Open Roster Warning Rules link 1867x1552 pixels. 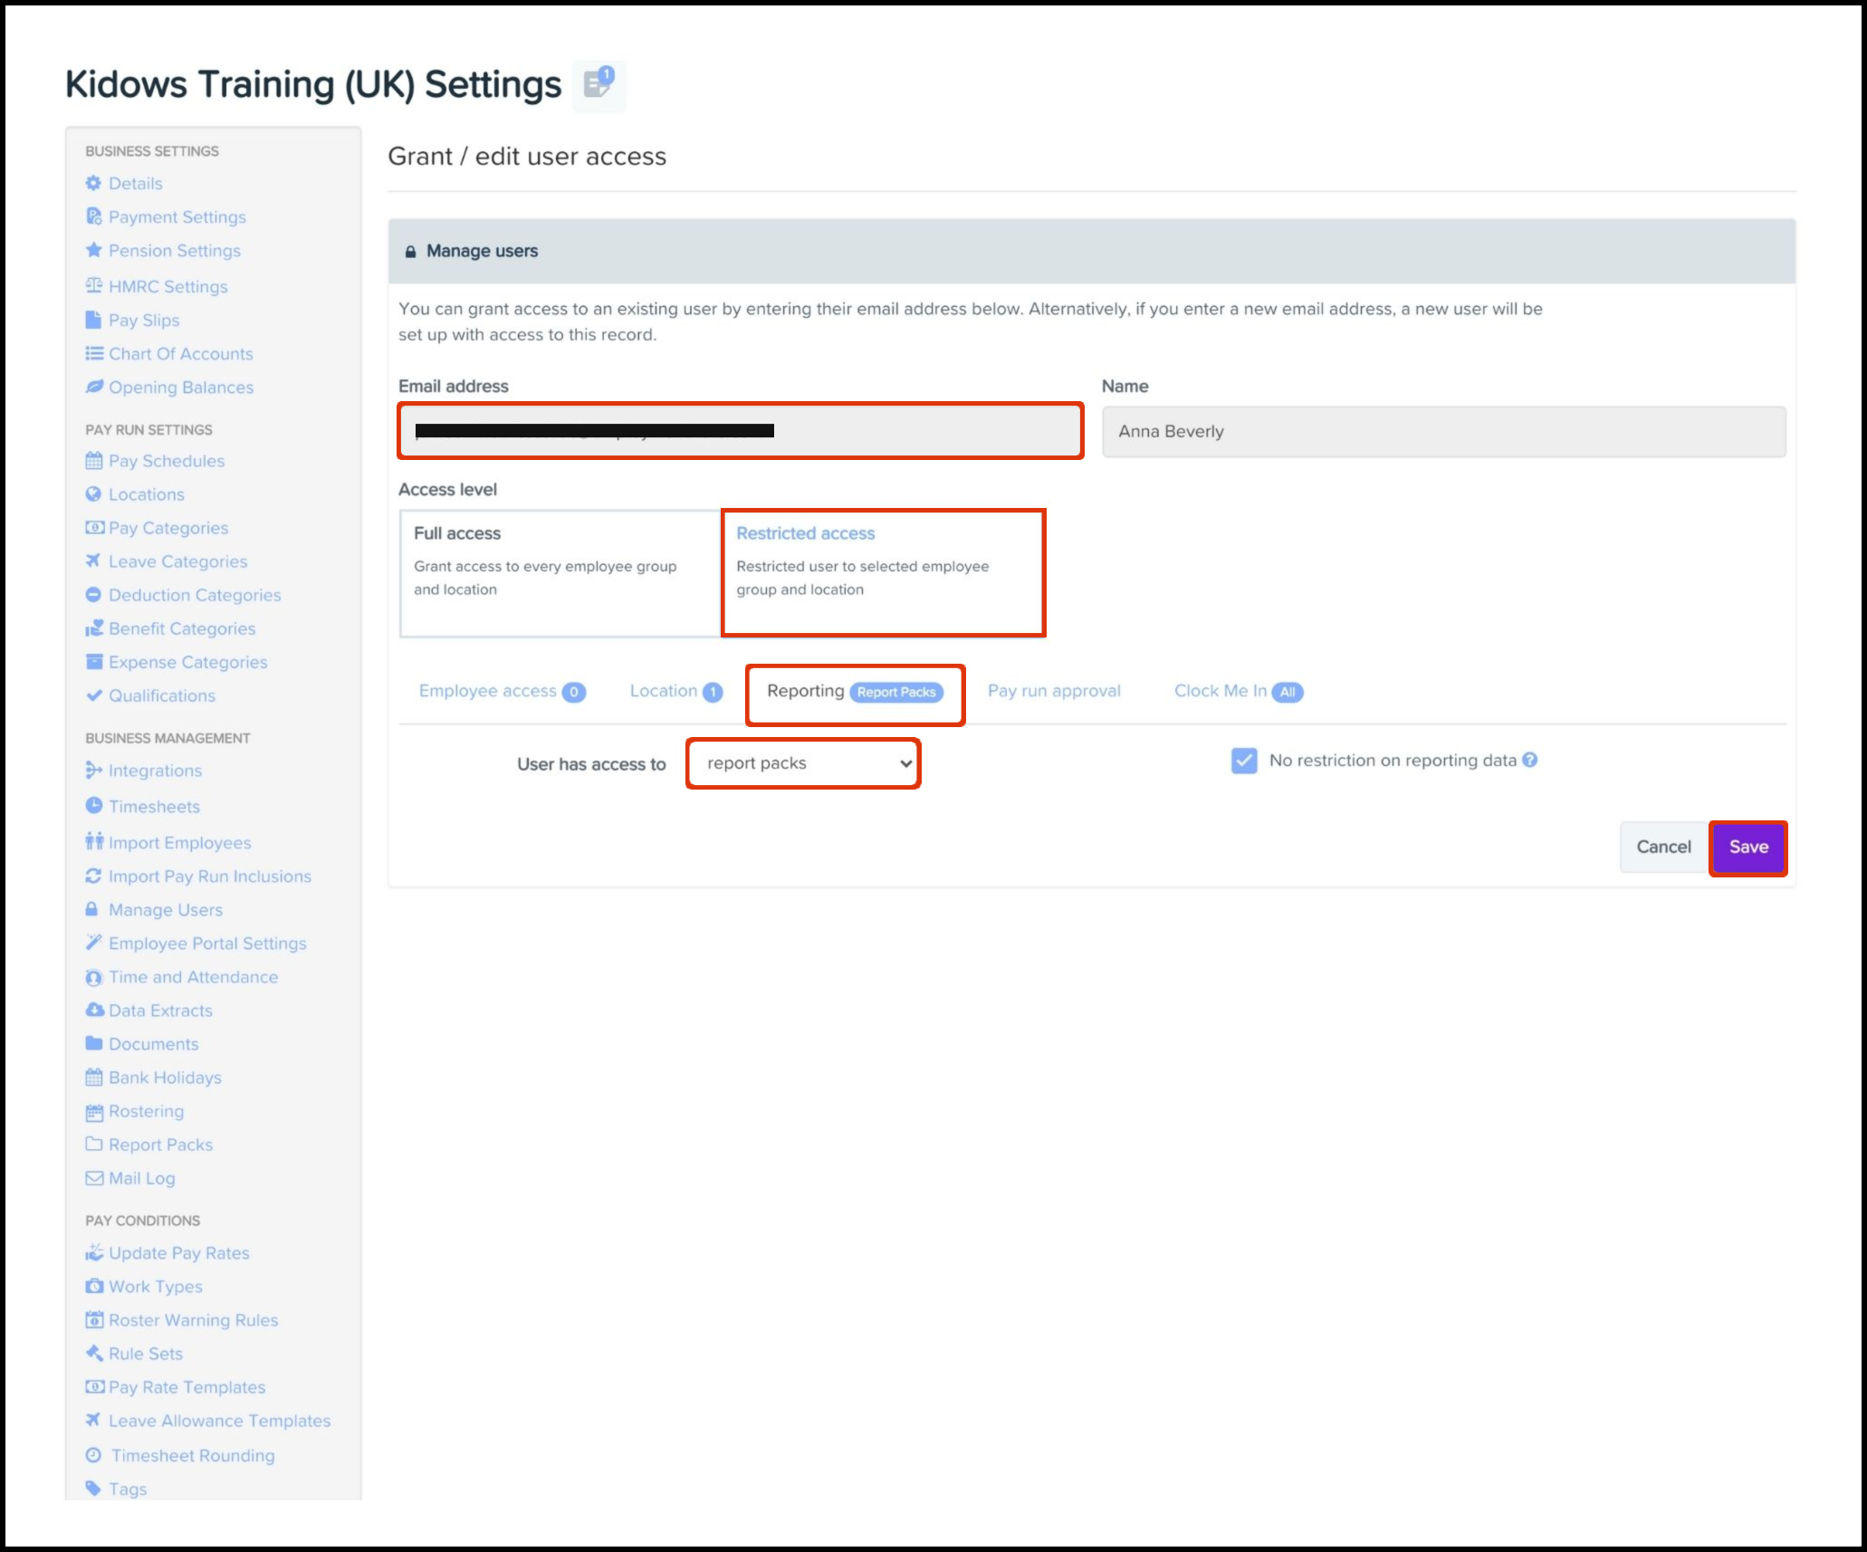(193, 1320)
